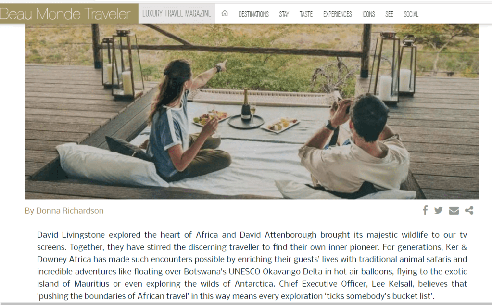Open the Social navigation item
This screenshot has height=305, width=492.
411,14
